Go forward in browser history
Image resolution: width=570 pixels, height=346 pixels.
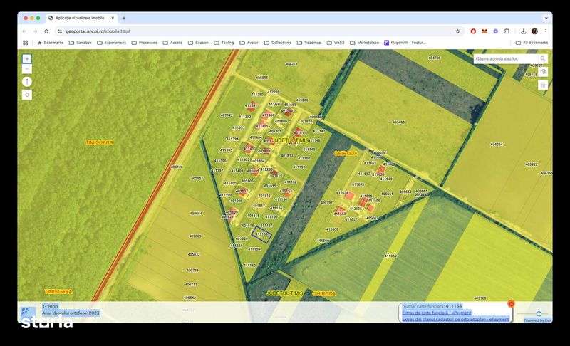coord(35,31)
